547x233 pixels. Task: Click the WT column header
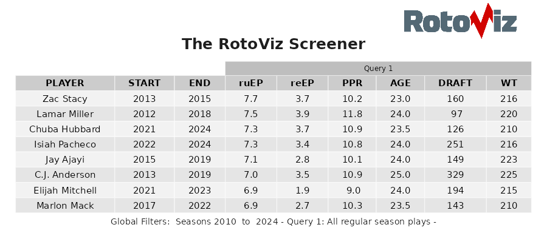click(x=509, y=83)
